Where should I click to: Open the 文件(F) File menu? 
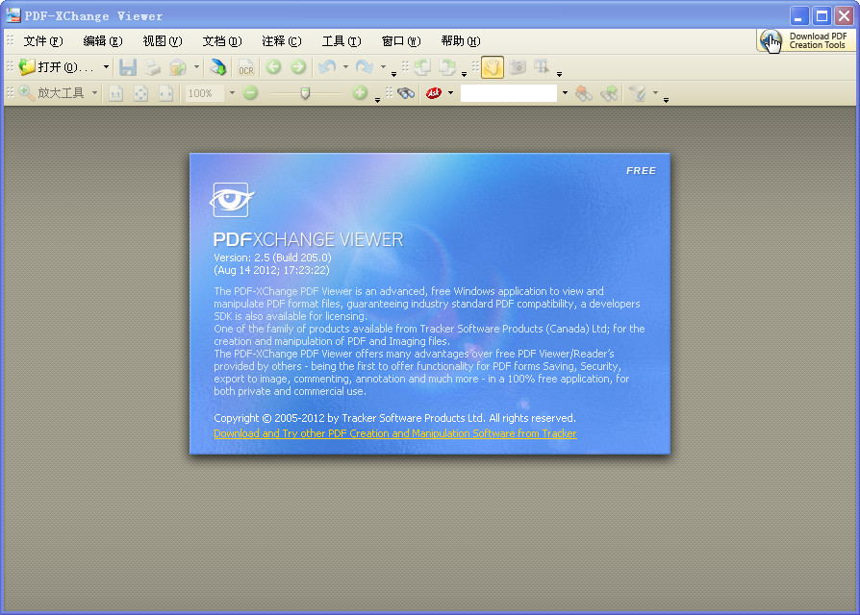pos(42,41)
